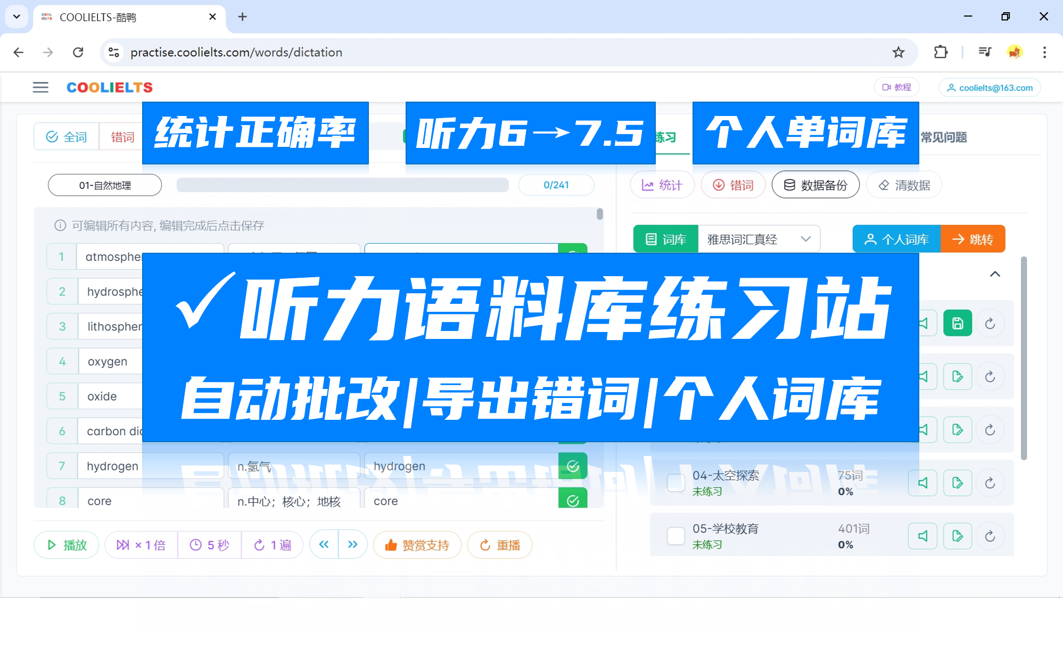Viewport: 1063px width, 655px height.
Task: Click the 重播 replay button
Action: 500,545
